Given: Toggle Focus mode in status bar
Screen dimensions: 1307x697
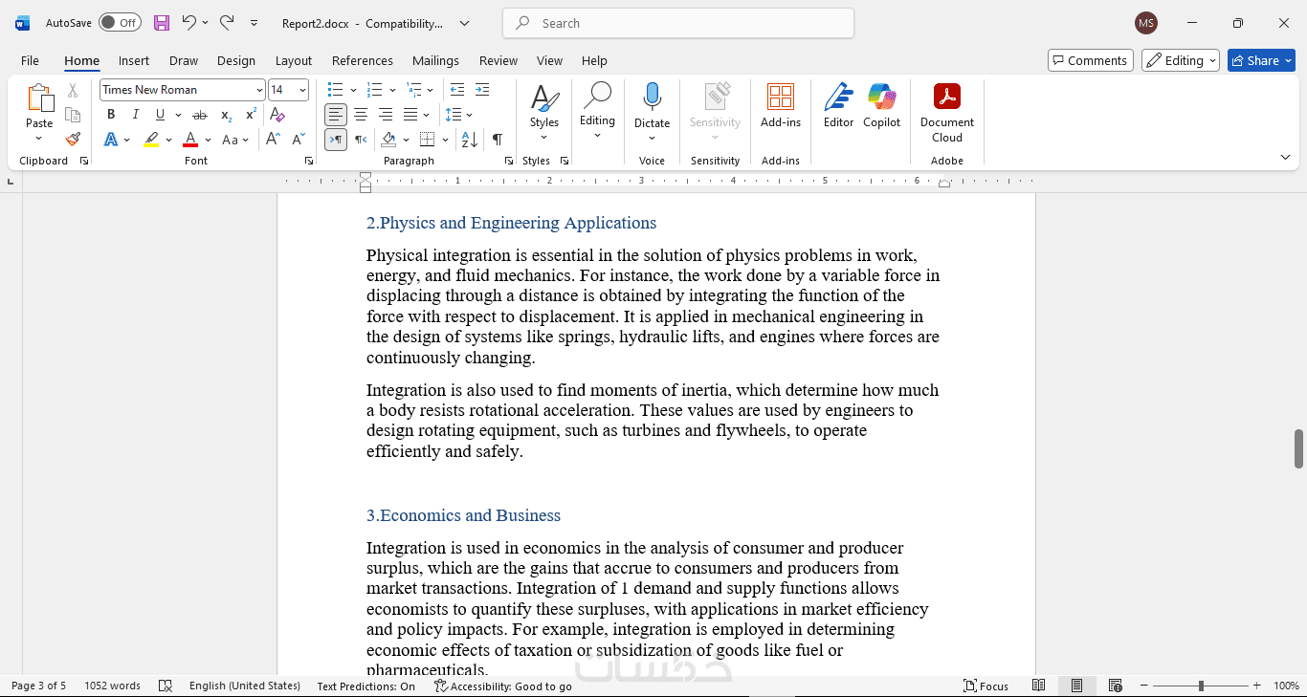Looking at the screenshot, I should (986, 686).
